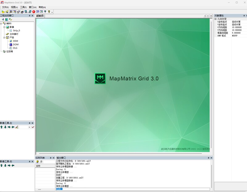
Task: Click tab scroll left arrow near 起始页
Action: coord(205,16)
